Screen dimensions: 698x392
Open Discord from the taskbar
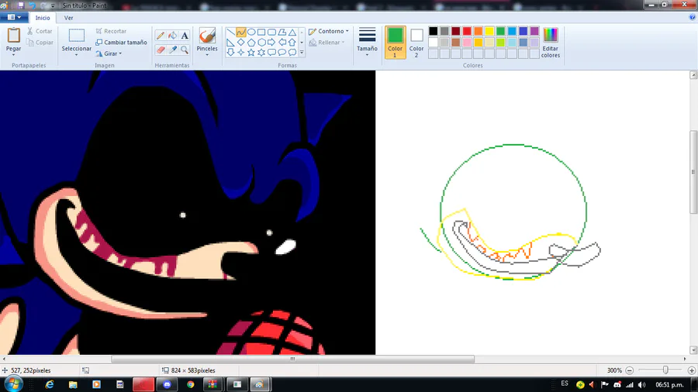tap(167, 384)
